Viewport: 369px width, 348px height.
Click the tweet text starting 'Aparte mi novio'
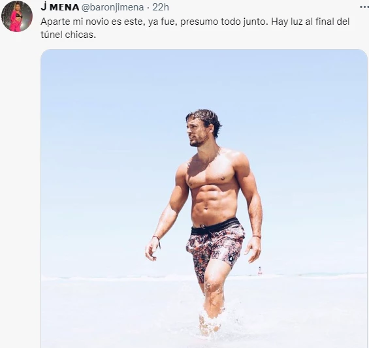tap(195, 28)
